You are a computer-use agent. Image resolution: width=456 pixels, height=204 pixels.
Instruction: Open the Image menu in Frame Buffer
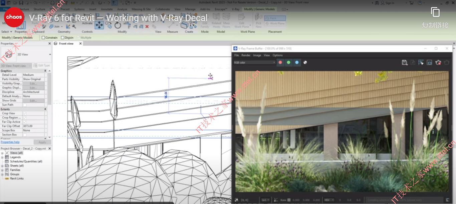click(257, 55)
